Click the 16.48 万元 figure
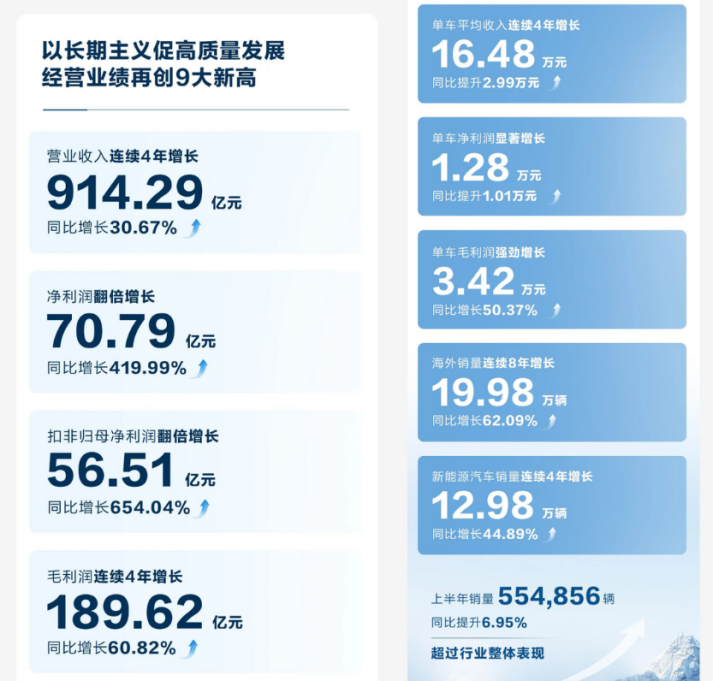Screen dimensions: 713x681 [x=499, y=54]
